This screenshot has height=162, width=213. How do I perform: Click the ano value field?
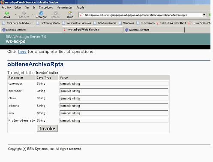tap(114, 113)
